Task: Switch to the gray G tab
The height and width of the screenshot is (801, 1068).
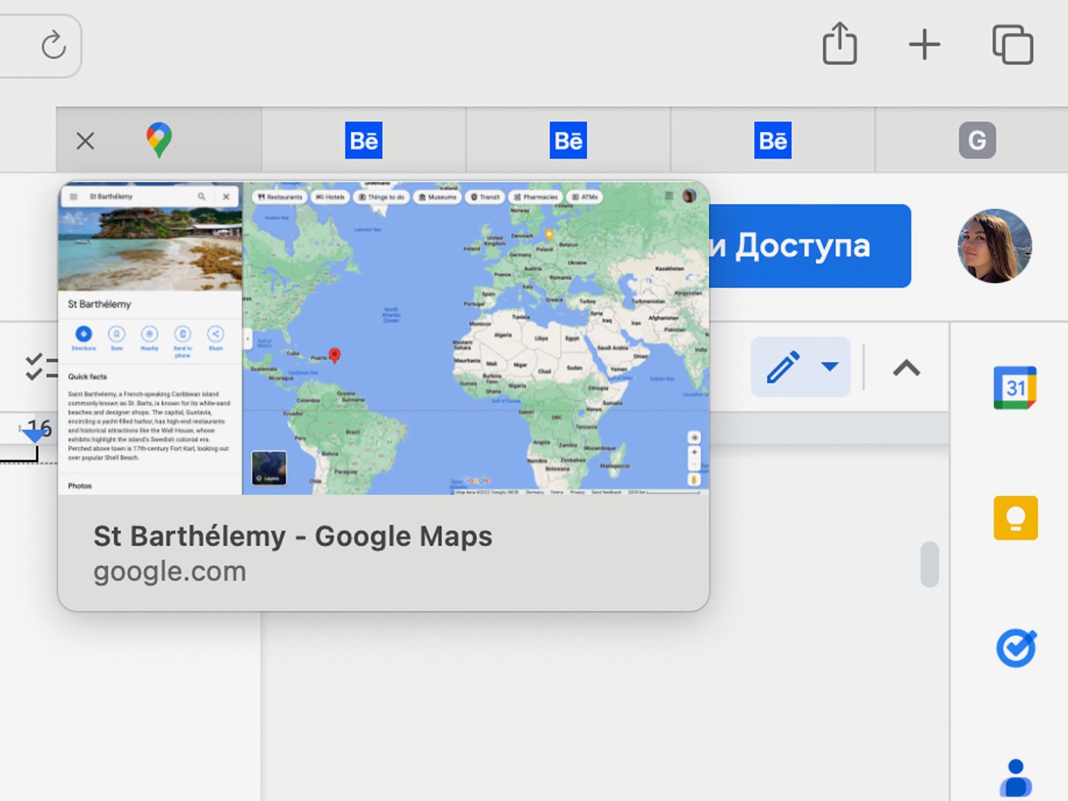Action: (x=977, y=140)
